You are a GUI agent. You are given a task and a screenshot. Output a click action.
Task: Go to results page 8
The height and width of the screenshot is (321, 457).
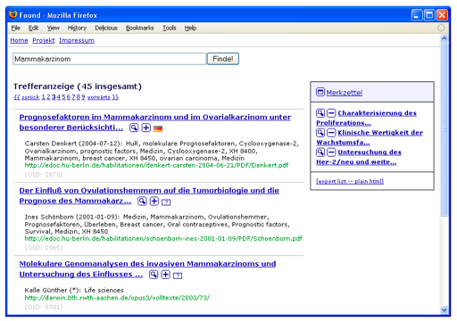[x=79, y=97]
